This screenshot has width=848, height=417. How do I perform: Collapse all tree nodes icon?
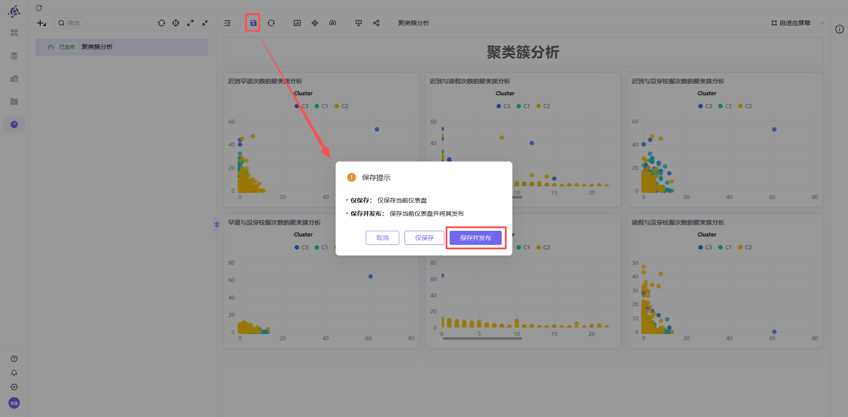point(205,23)
